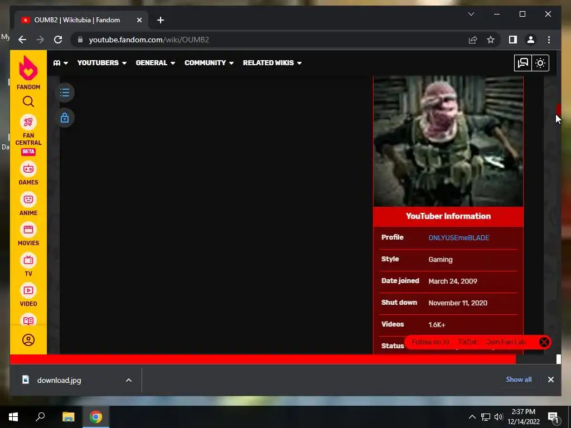Open notification center icon
The width and height of the screenshot is (571, 428).
pyautogui.click(x=554, y=417)
